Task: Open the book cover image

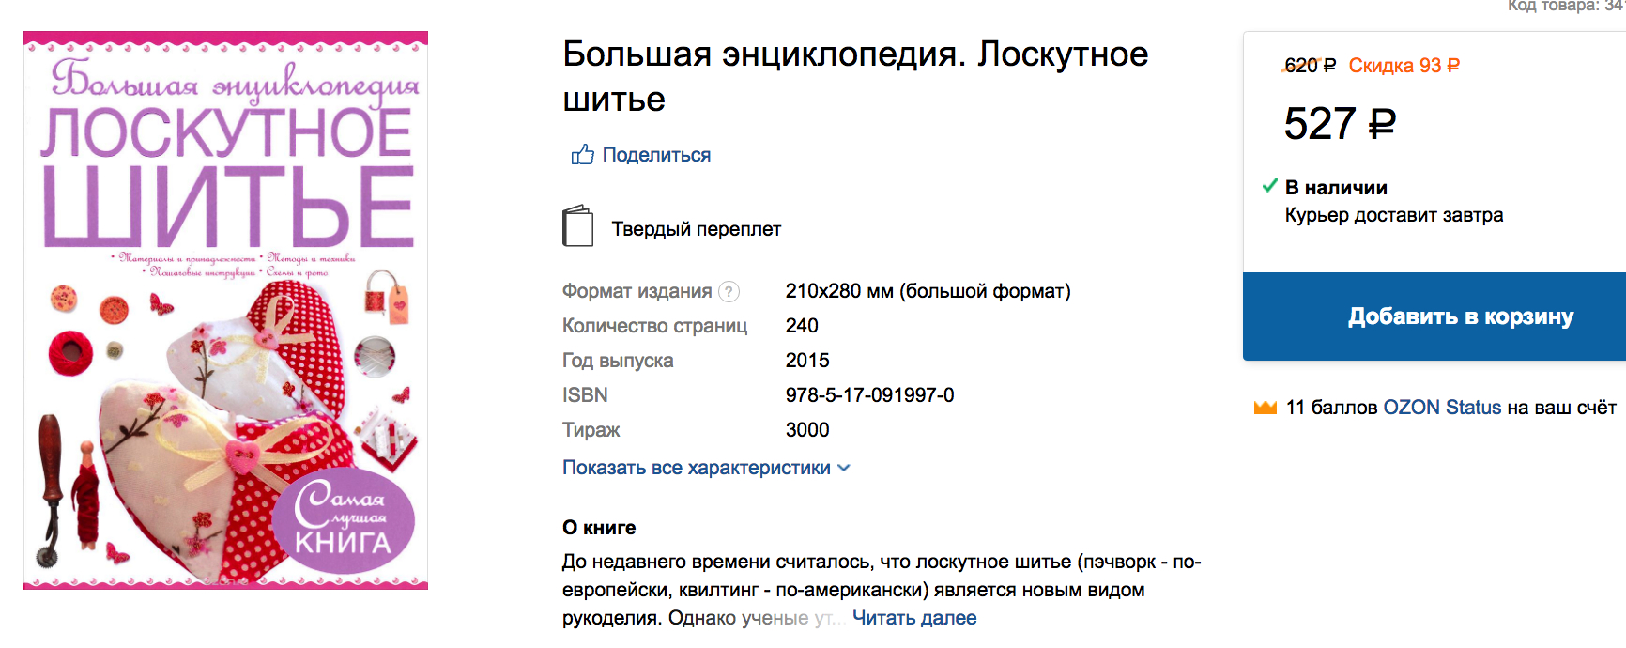Action: click(x=225, y=310)
